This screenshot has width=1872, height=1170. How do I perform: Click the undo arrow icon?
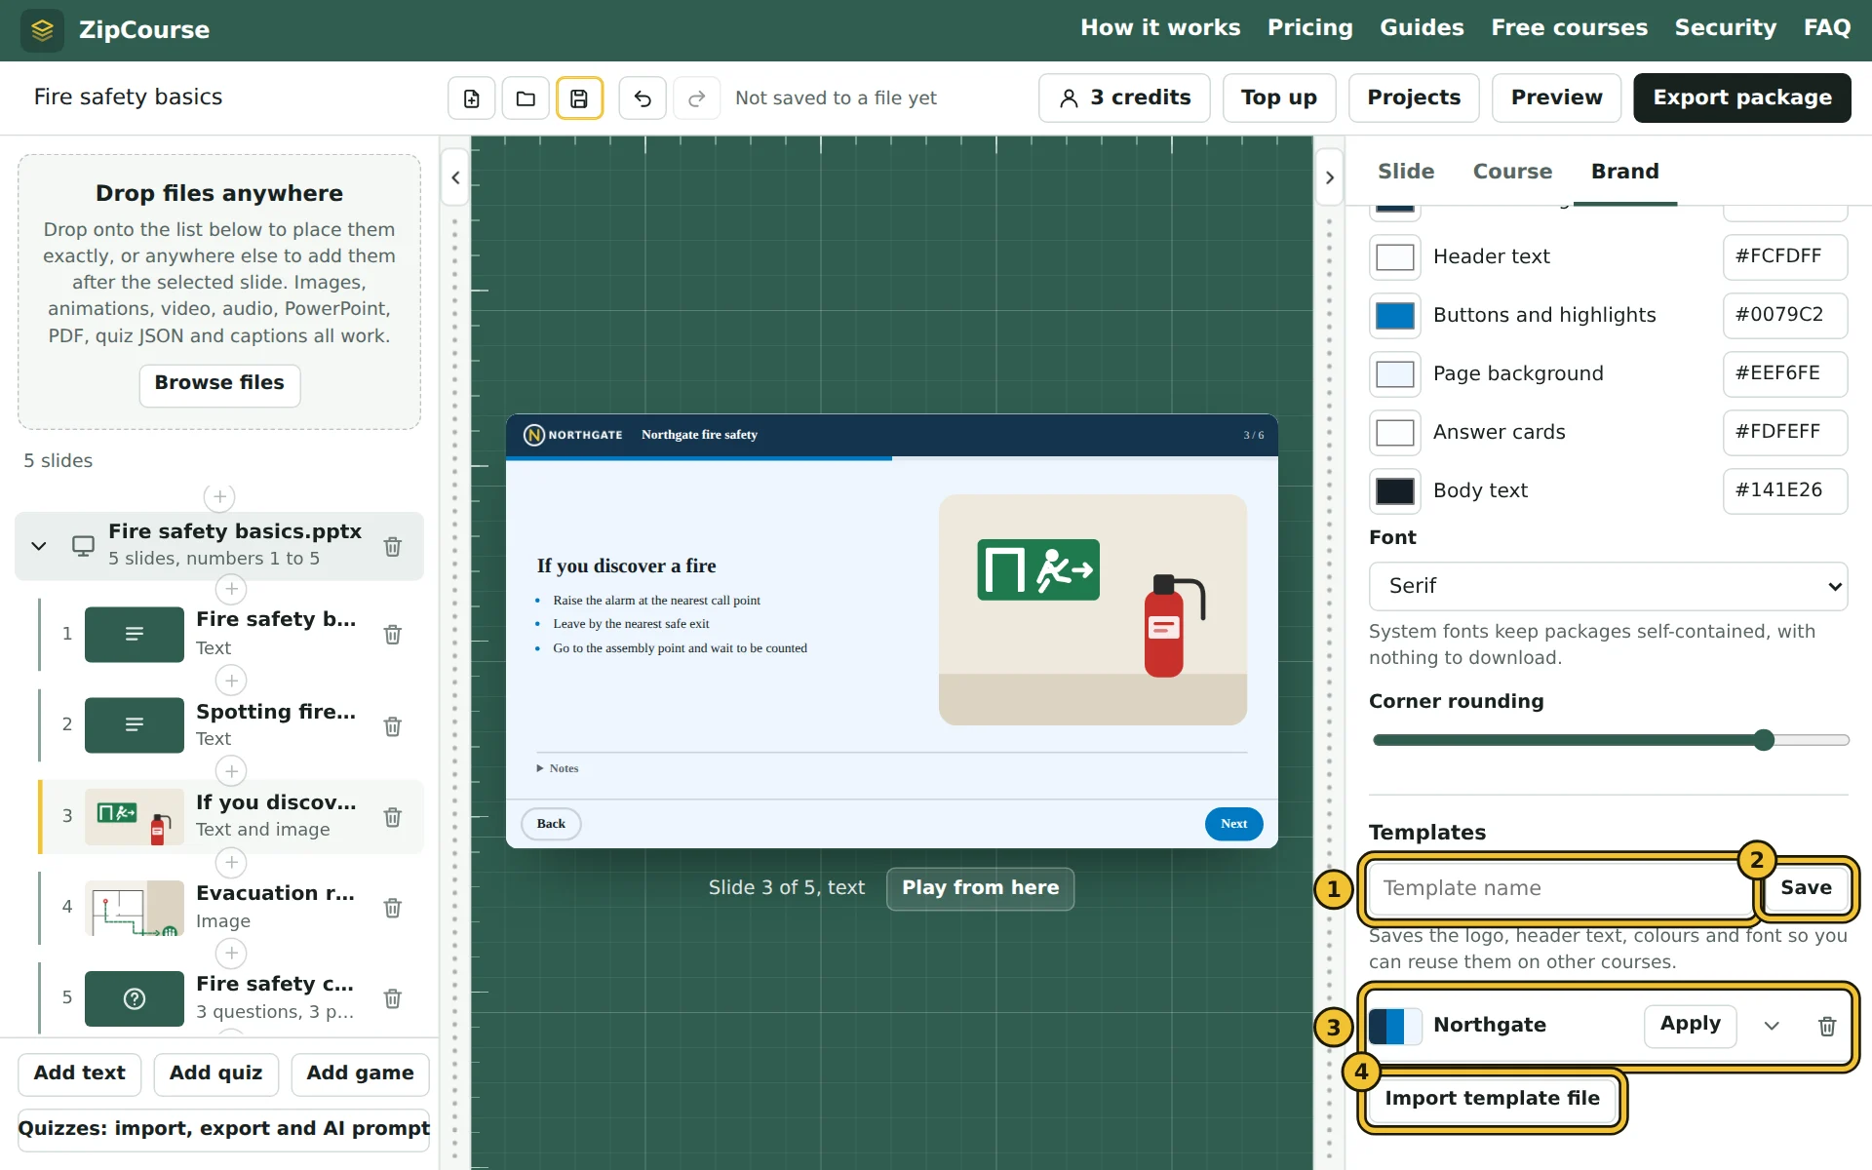pos(643,98)
